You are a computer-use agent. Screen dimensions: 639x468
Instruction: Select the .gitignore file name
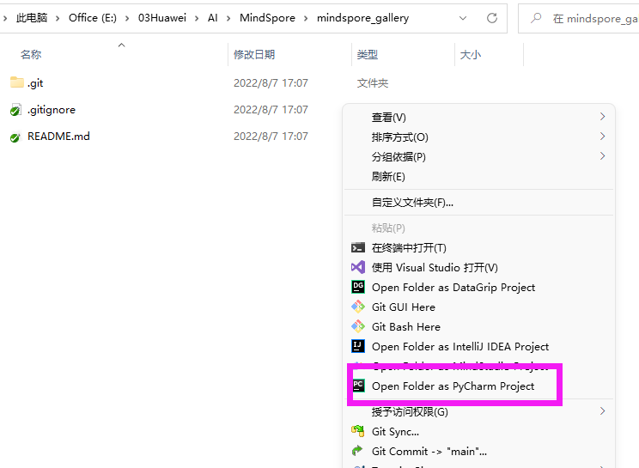[x=52, y=110]
